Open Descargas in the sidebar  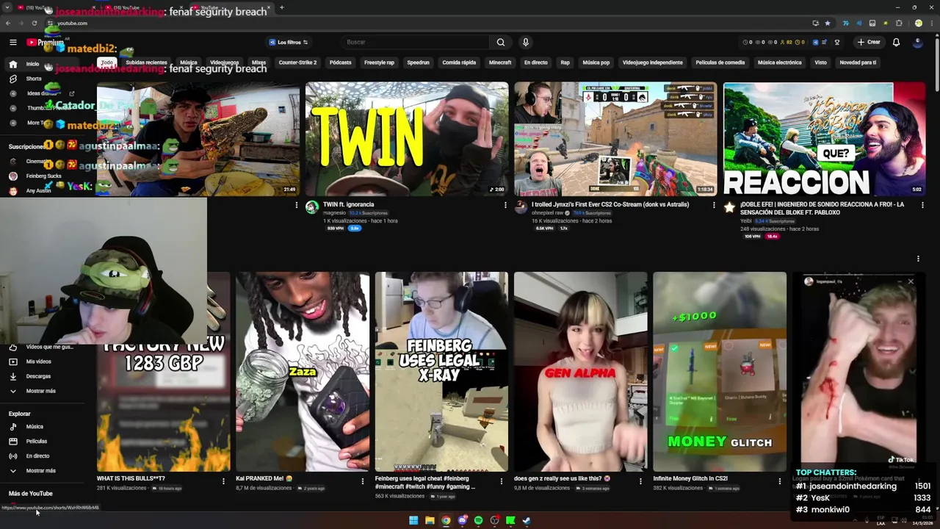(38, 376)
